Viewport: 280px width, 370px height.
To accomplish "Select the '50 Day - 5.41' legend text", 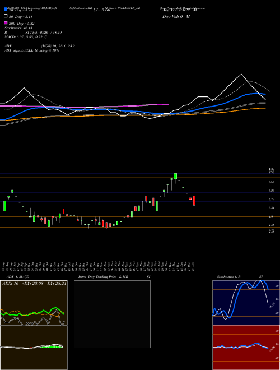I will tap(21, 17).
